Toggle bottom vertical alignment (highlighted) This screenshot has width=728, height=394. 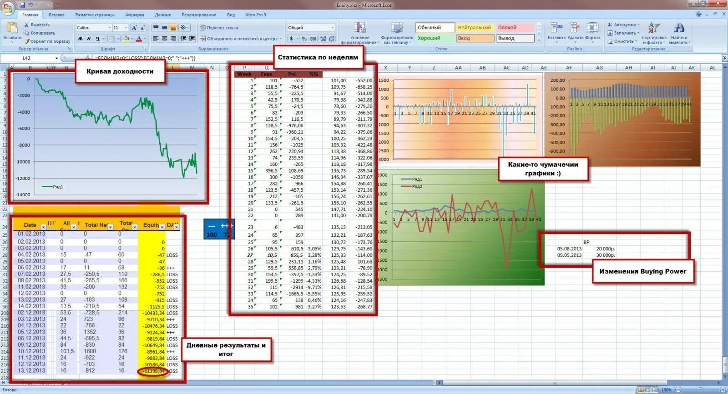[173, 28]
